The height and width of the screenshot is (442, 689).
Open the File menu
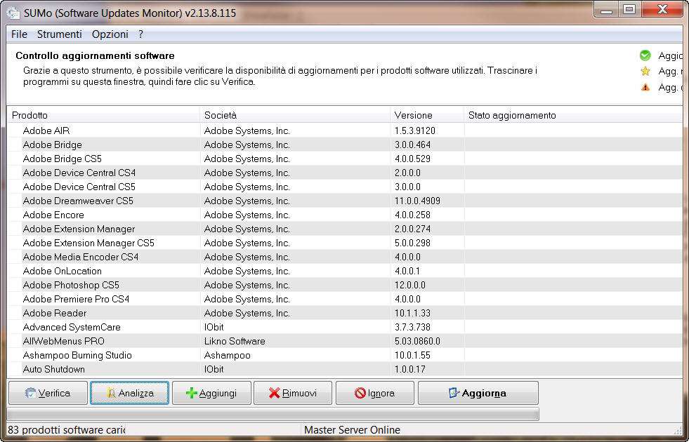point(19,34)
